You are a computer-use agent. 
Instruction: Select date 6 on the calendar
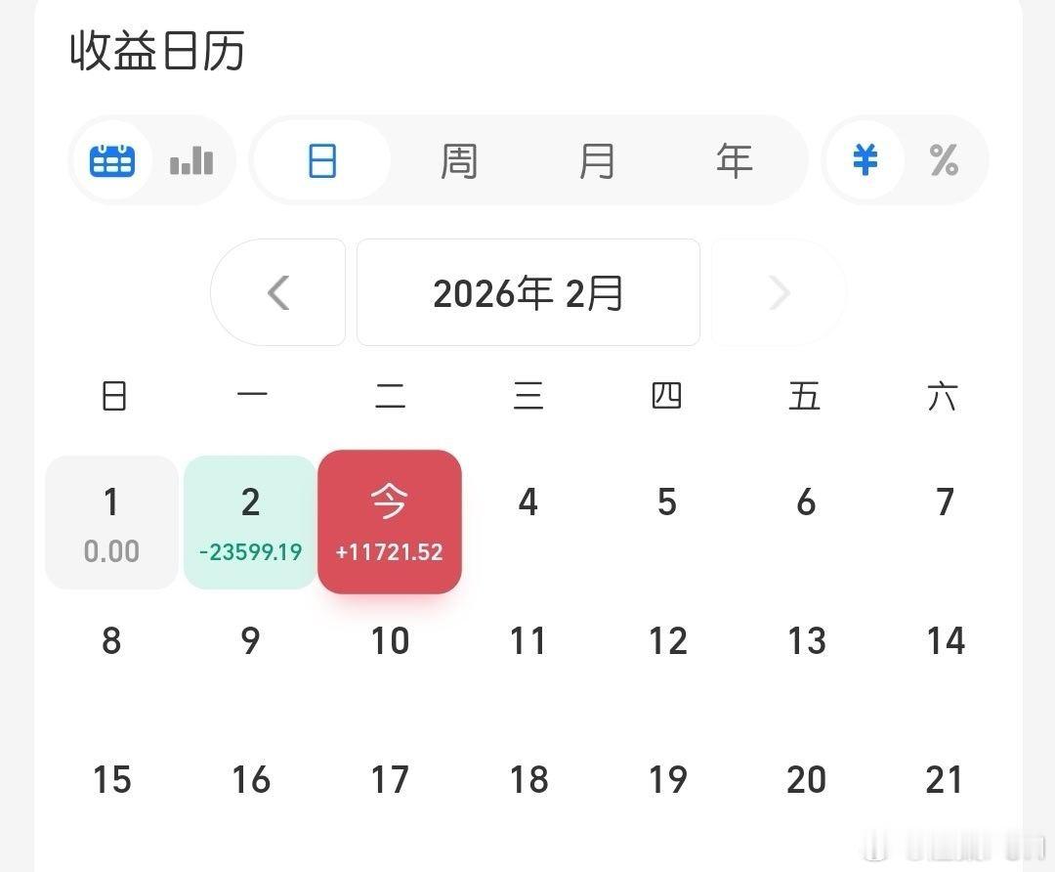point(806,502)
